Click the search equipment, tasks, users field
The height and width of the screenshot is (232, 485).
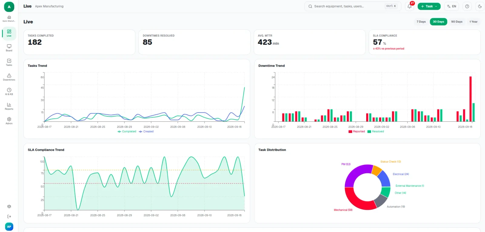pos(353,6)
